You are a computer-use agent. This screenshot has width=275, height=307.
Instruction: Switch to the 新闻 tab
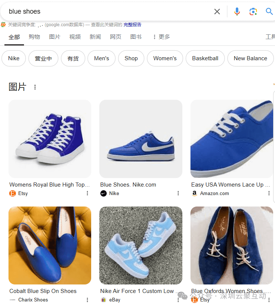click(x=95, y=37)
